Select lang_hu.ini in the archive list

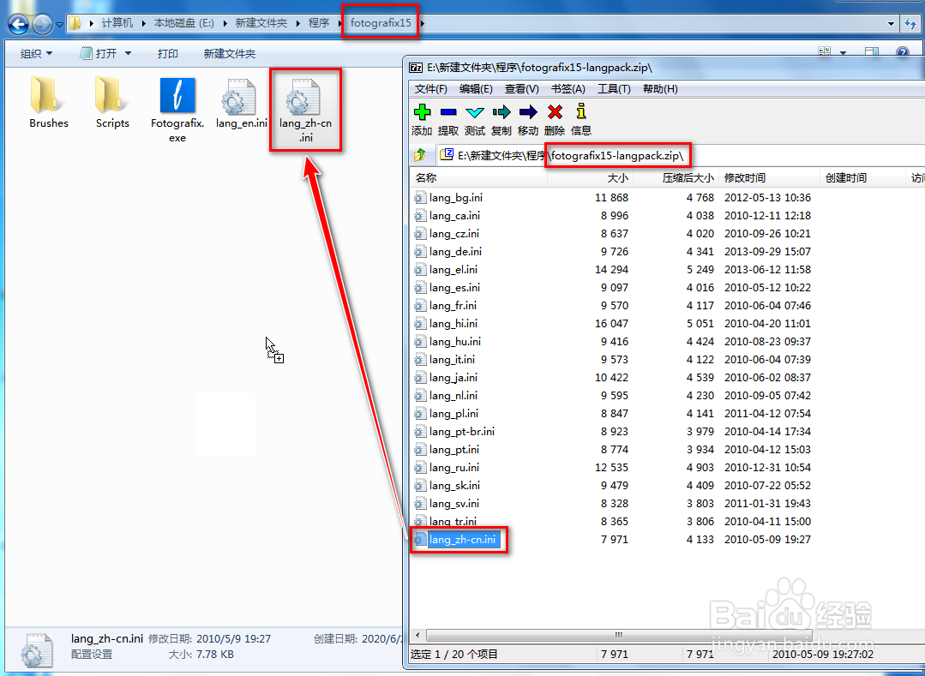coord(455,341)
